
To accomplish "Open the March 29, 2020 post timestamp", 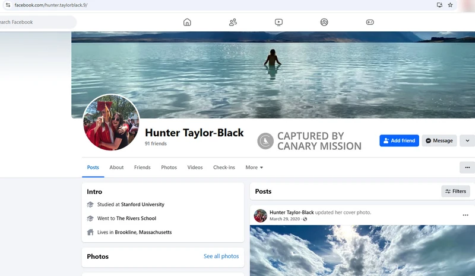I will pos(285,219).
